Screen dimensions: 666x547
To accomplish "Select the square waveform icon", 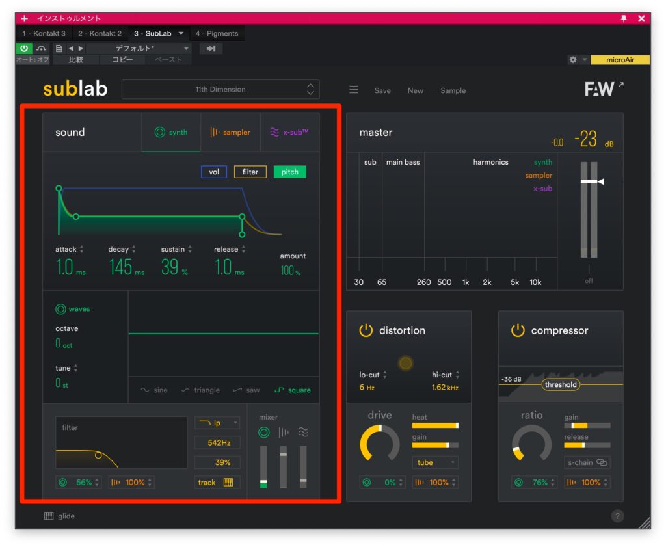I will (x=280, y=390).
